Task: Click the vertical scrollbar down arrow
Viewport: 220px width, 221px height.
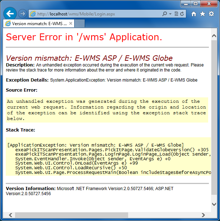Action: click(x=214, y=204)
